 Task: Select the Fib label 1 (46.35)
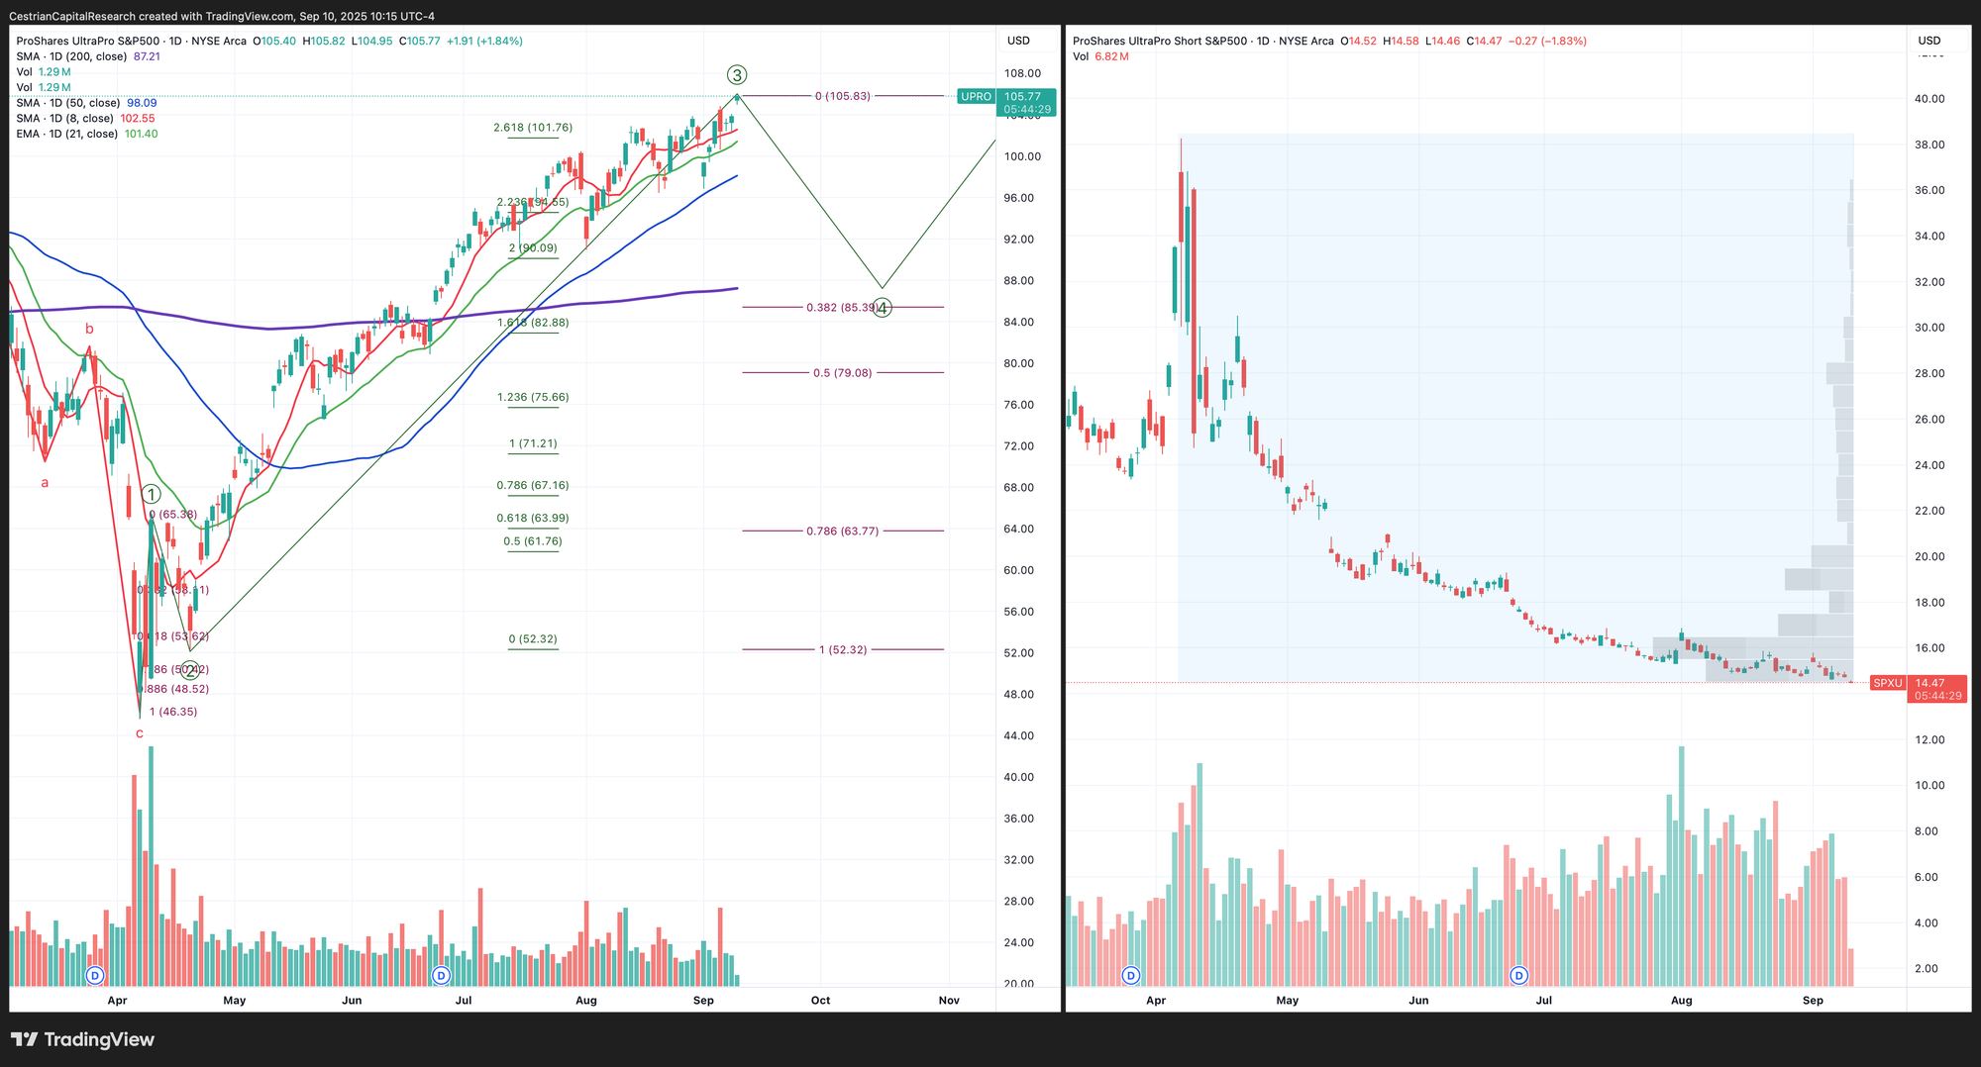tap(173, 712)
